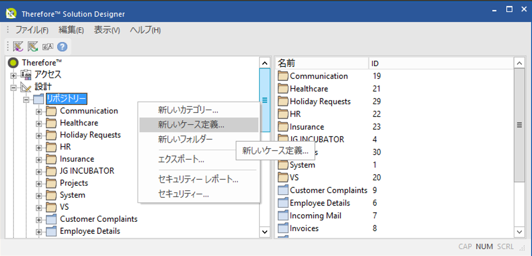
Task: Open help via the blue question mark icon
Action: (x=62, y=47)
